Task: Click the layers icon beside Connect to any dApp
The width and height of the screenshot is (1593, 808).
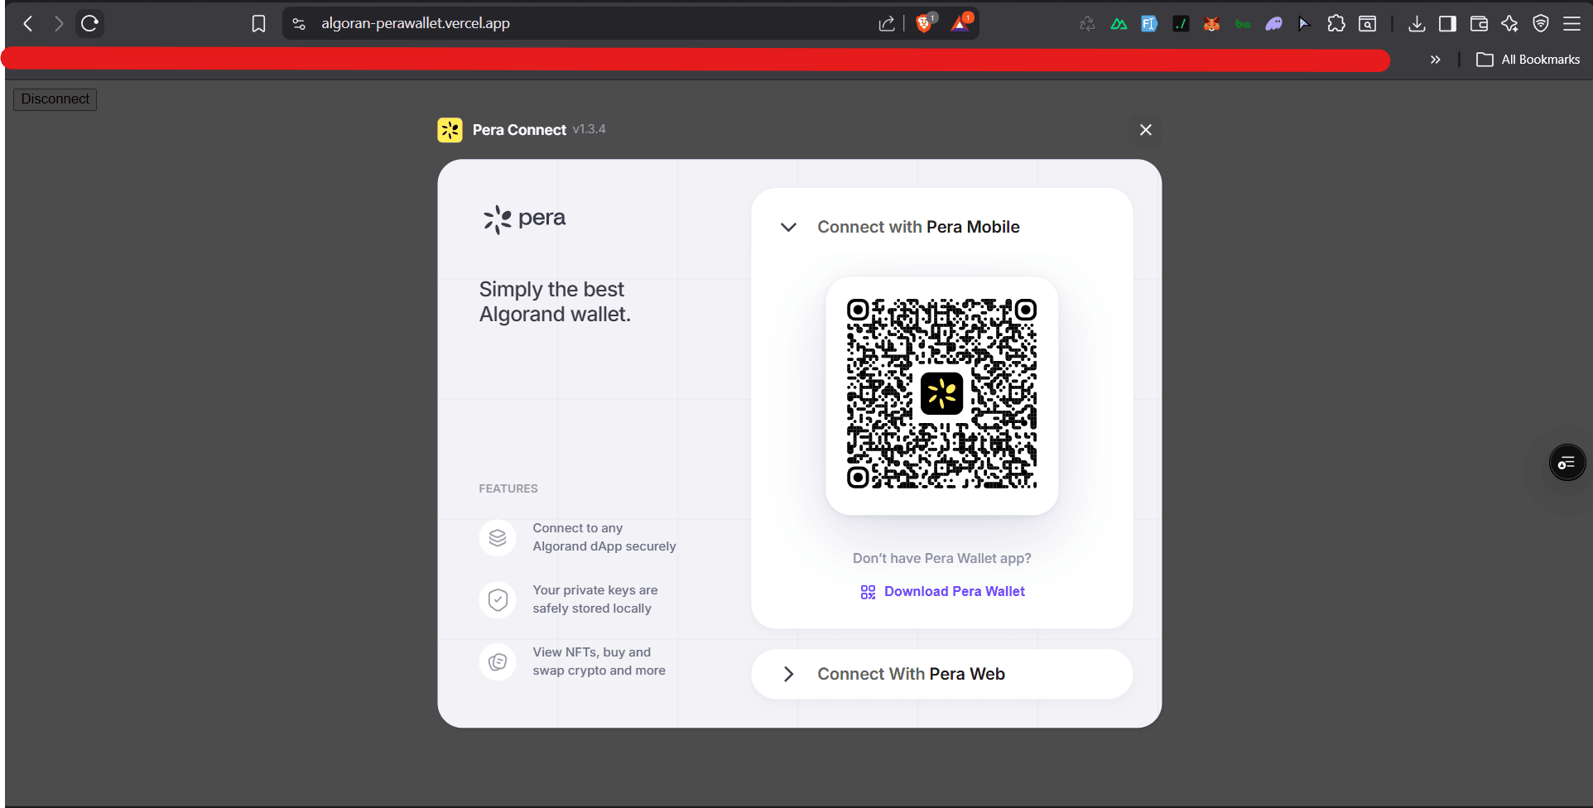Action: tap(498, 538)
